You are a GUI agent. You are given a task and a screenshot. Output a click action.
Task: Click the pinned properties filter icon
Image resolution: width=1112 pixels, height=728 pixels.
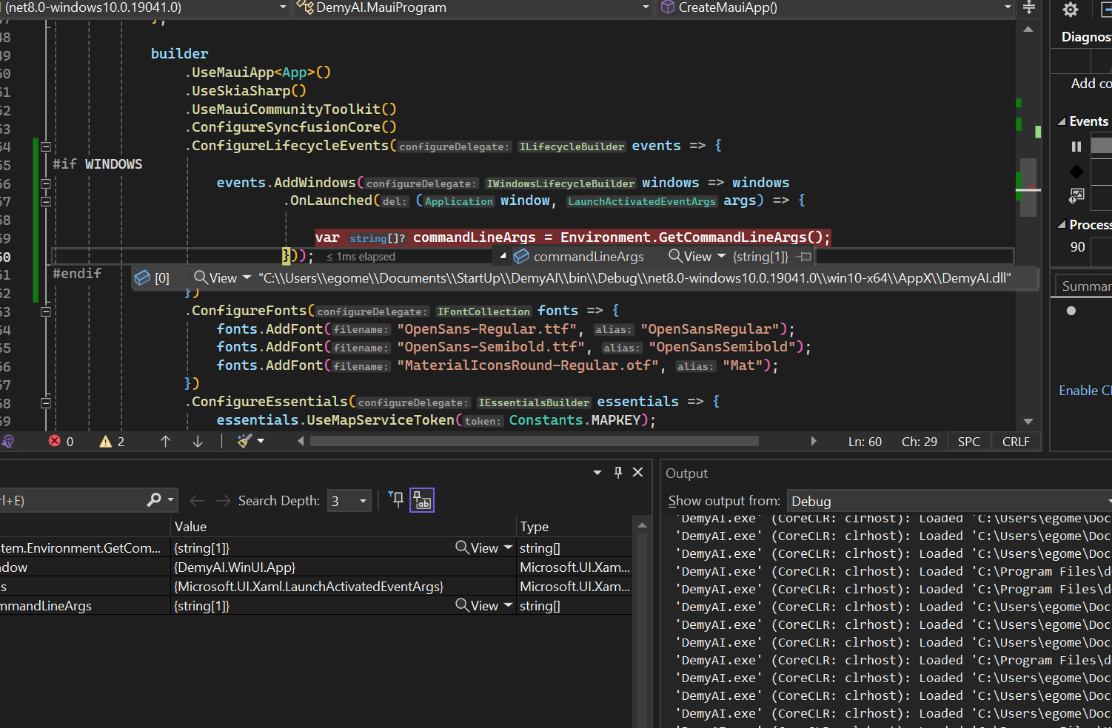coord(396,499)
